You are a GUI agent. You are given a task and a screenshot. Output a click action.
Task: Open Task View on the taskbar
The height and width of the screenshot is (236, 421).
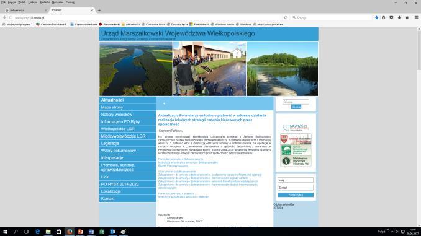click(x=26, y=232)
